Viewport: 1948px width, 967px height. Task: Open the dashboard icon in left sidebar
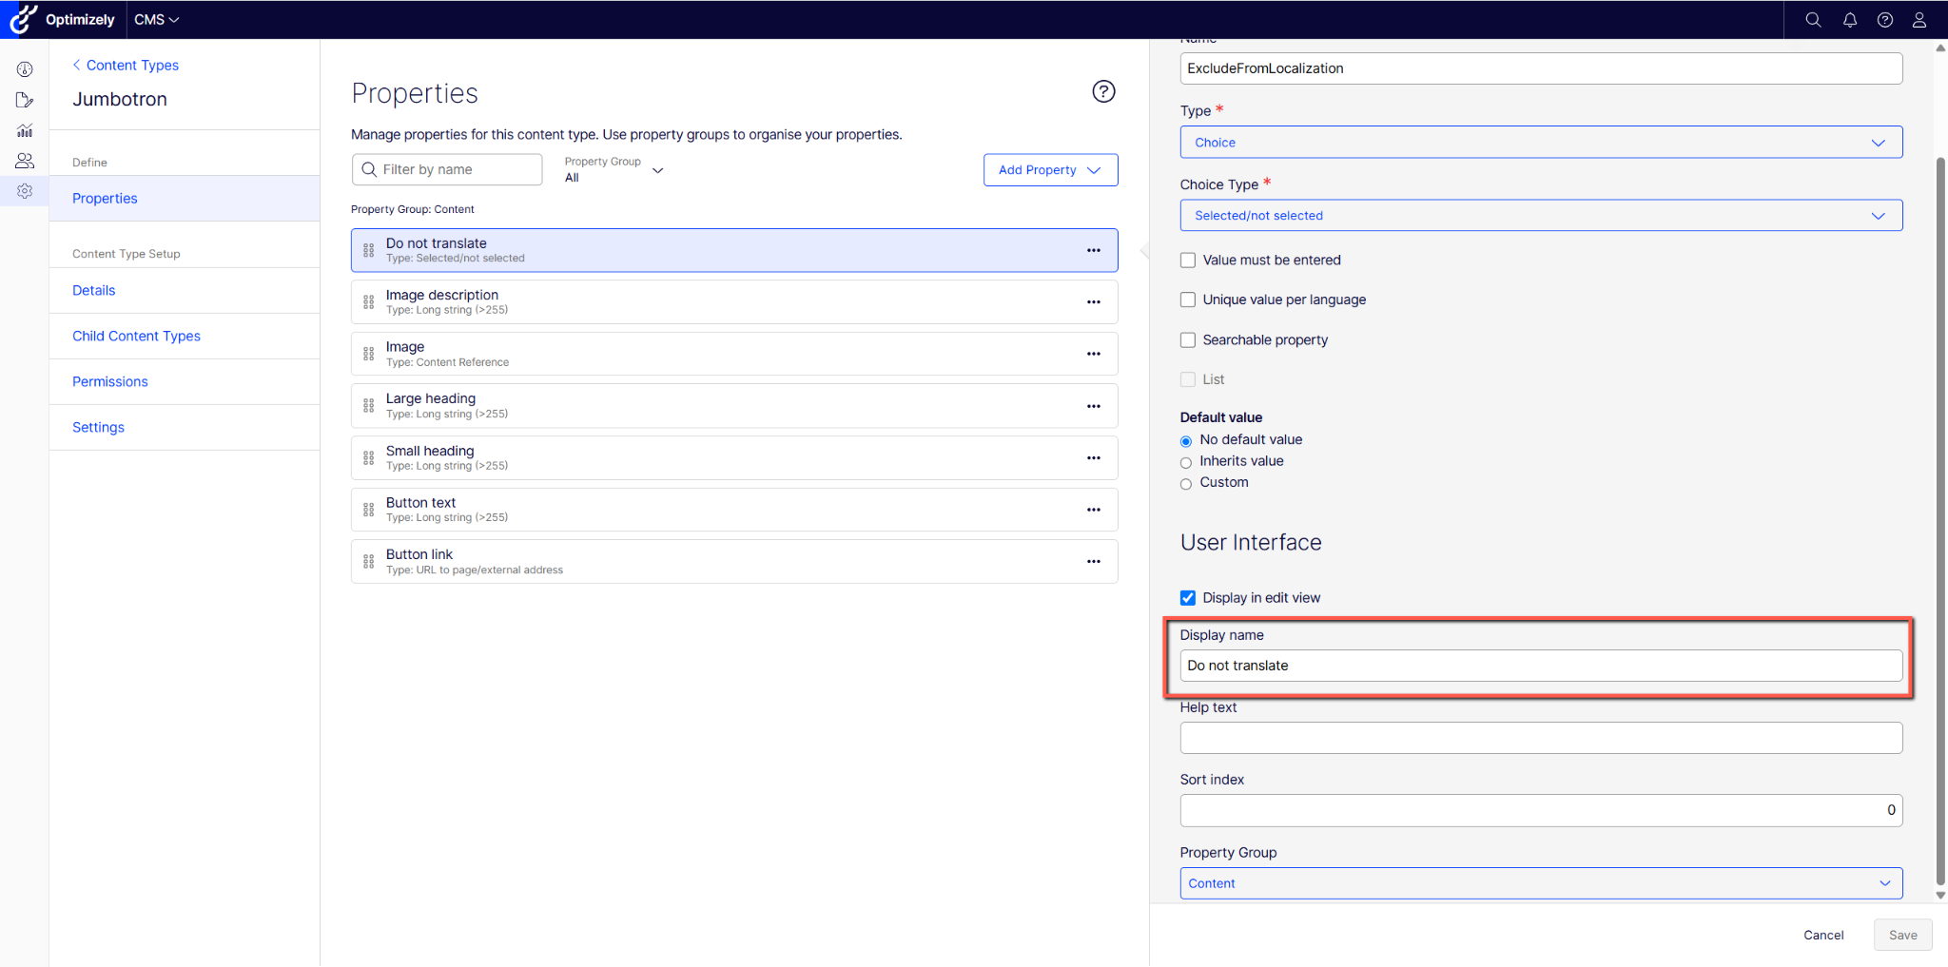pos(25,69)
